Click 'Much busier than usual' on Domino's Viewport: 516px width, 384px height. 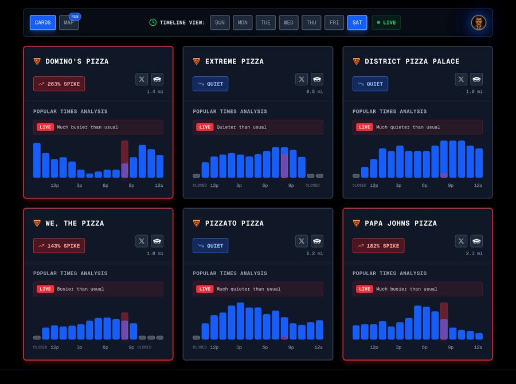(x=88, y=127)
